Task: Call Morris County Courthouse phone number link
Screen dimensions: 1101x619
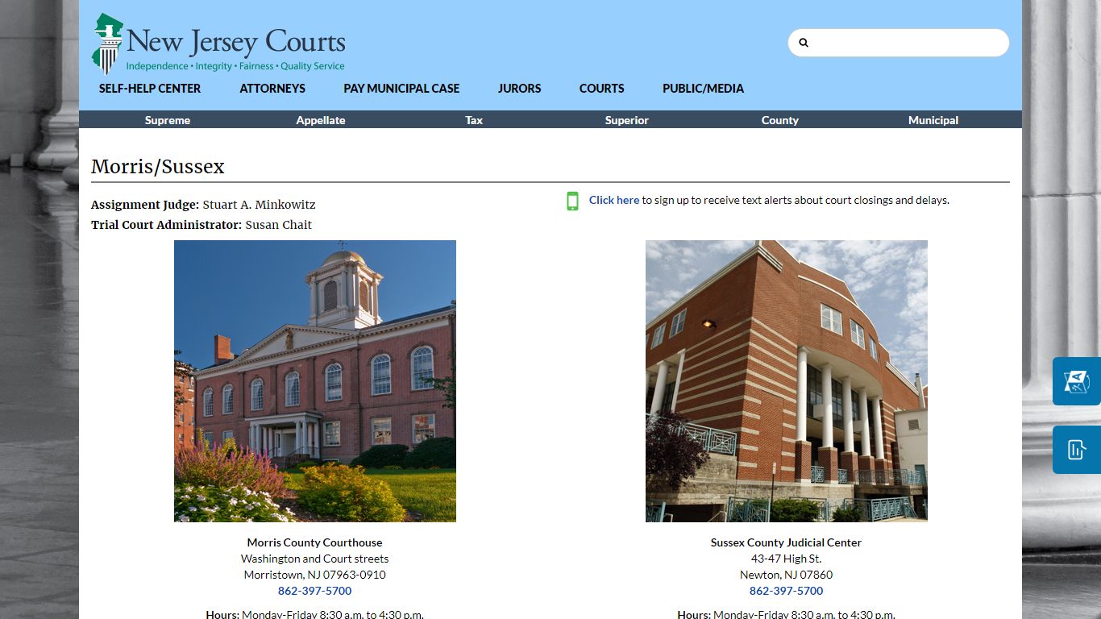Action: (315, 591)
